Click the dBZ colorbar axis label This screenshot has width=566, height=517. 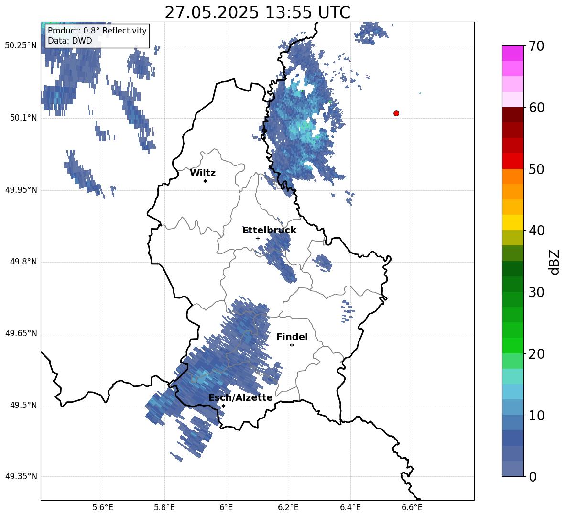point(554,262)
